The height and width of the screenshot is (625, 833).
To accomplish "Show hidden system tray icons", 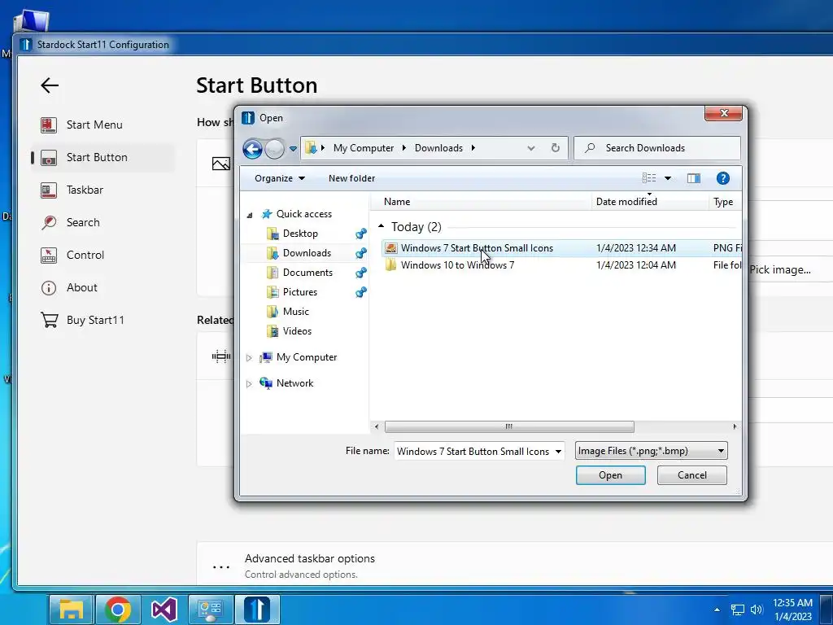I will point(717,610).
